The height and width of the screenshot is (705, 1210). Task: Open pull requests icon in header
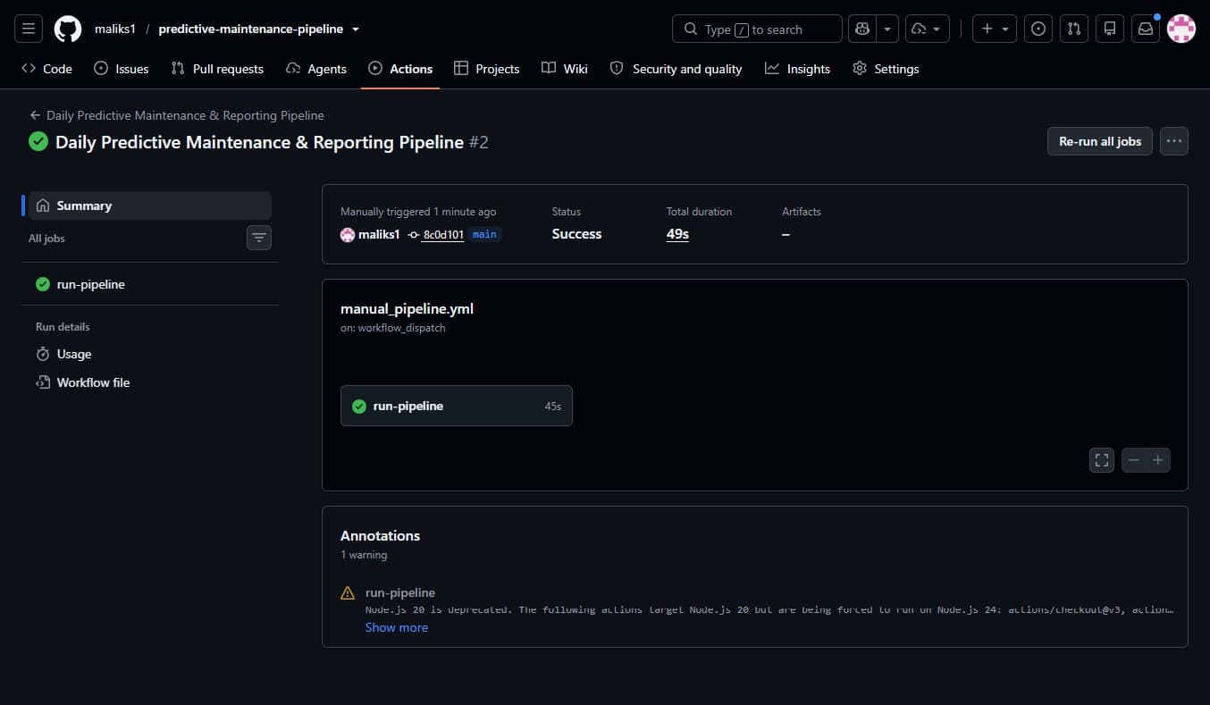pos(1073,29)
